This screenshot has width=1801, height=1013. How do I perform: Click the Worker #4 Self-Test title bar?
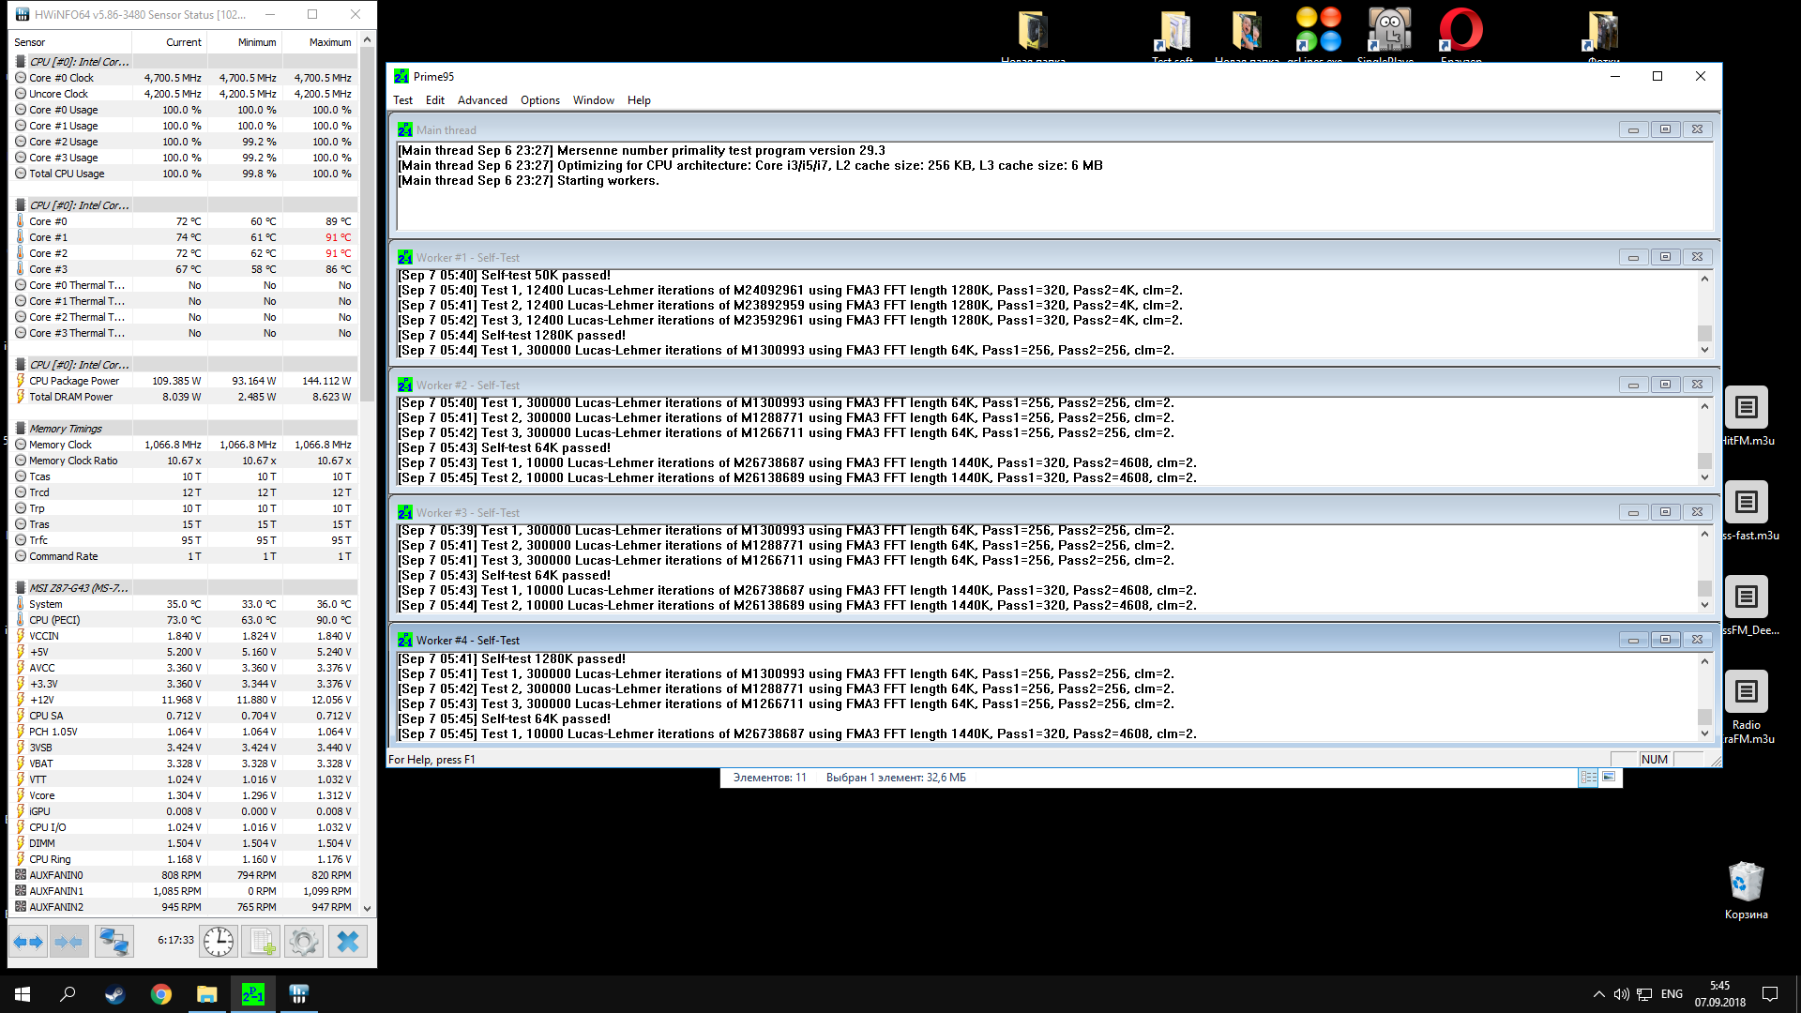tap(938, 640)
